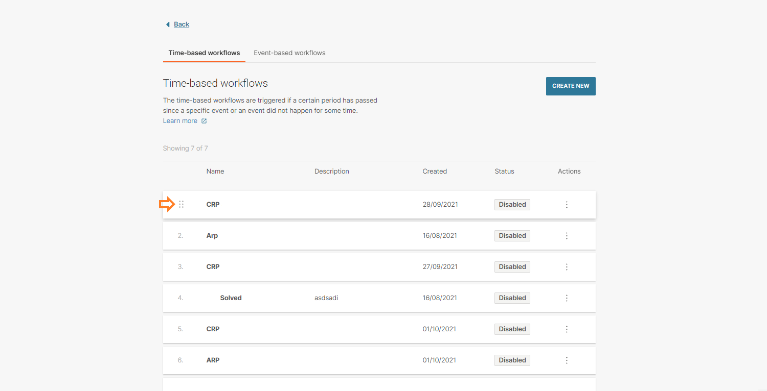Click Disabled status badge on Arp row
Screen dimensions: 767x391
pos(512,236)
